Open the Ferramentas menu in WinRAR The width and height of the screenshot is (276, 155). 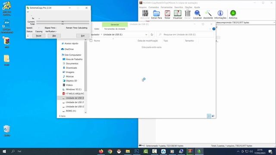click(x=166, y=7)
